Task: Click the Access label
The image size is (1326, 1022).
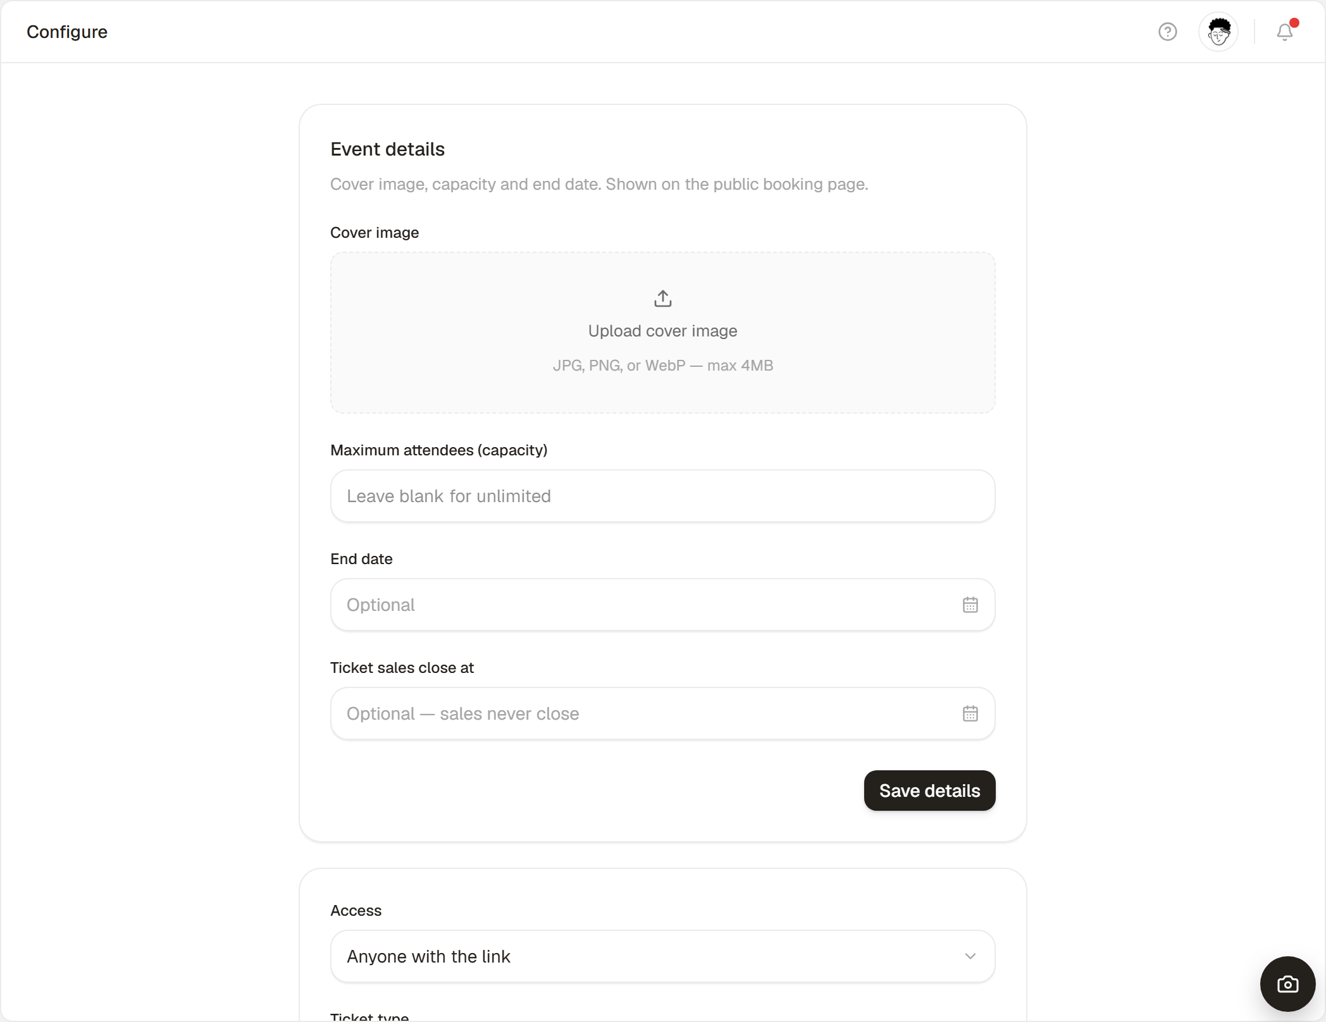Action: 356,911
